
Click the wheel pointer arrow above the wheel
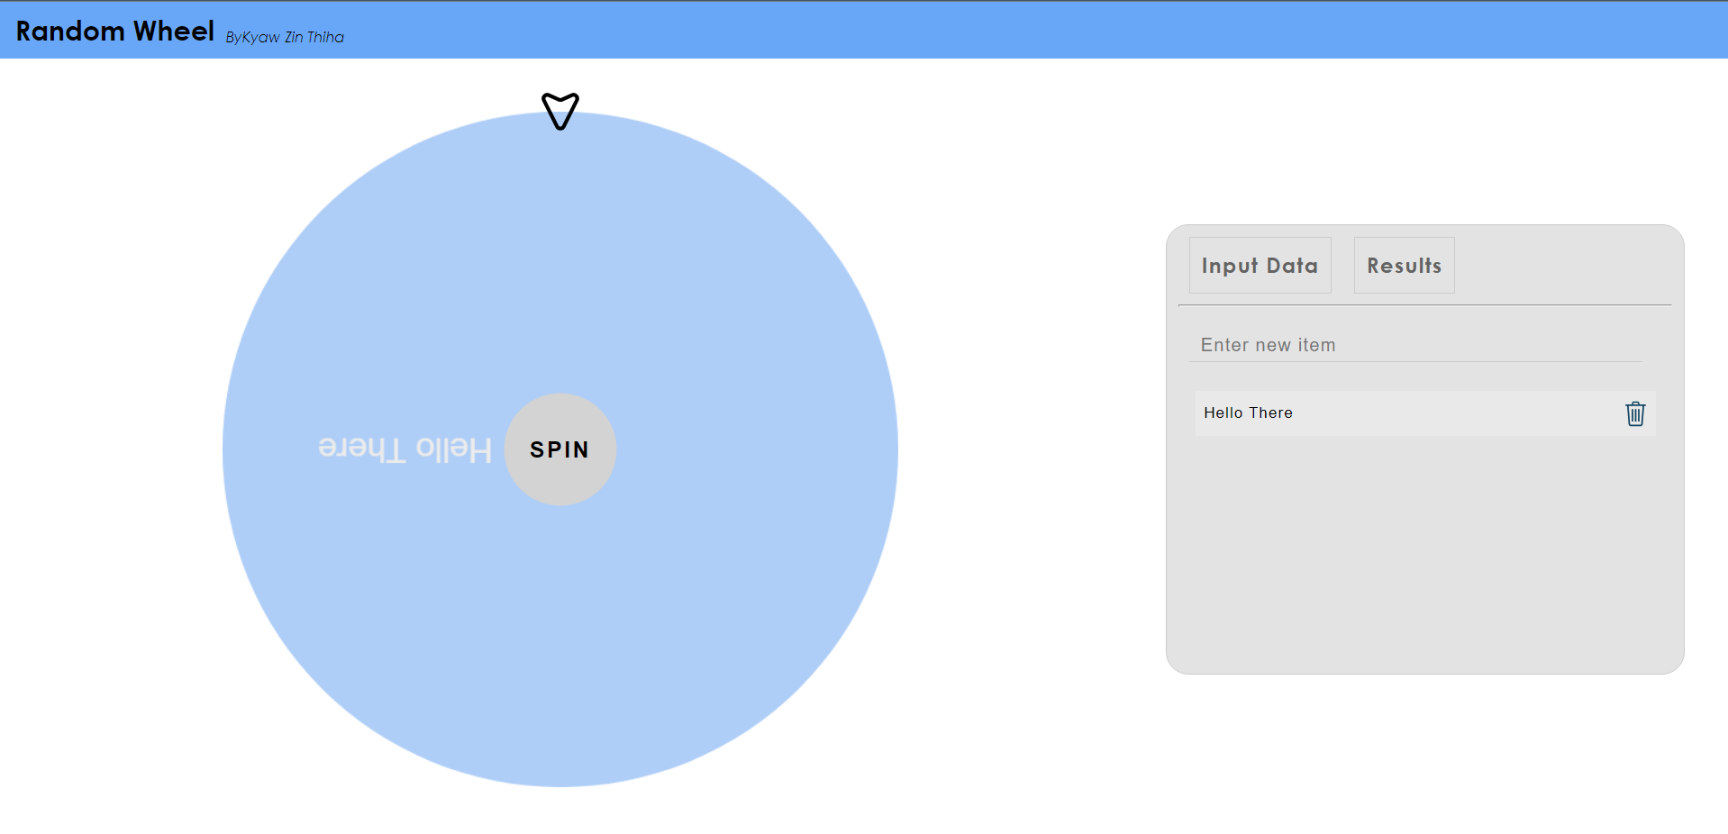coord(559,110)
